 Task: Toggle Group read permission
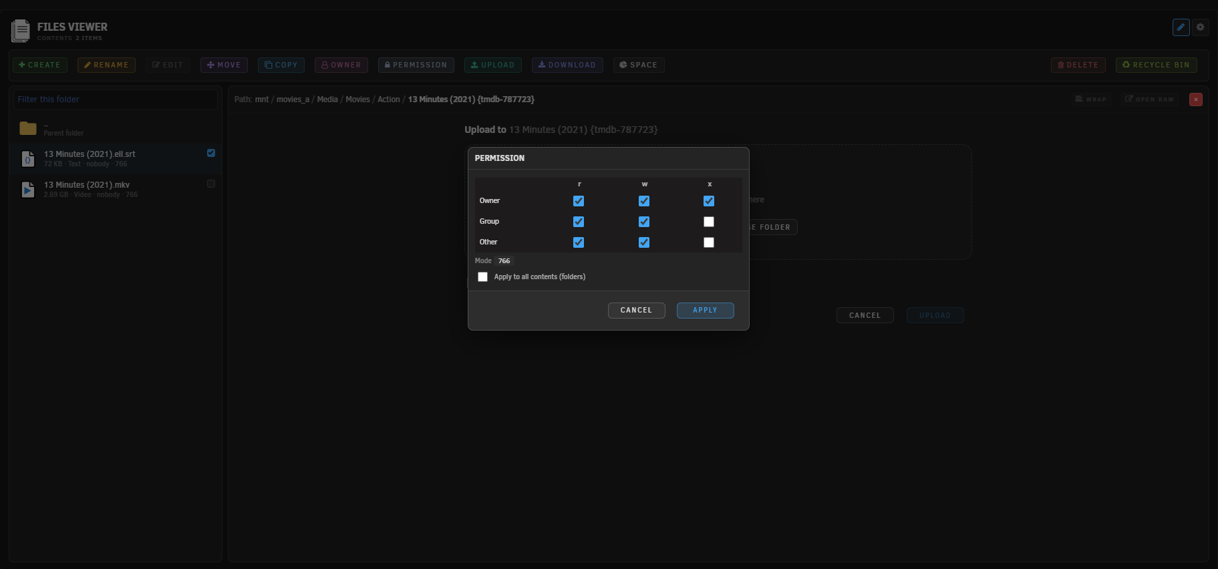pyautogui.click(x=579, y=222)
